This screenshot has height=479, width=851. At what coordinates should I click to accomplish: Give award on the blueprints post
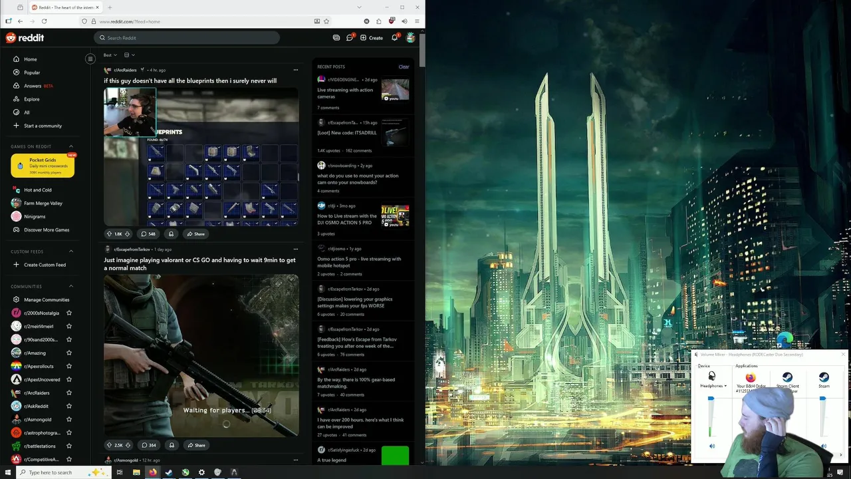171,234
